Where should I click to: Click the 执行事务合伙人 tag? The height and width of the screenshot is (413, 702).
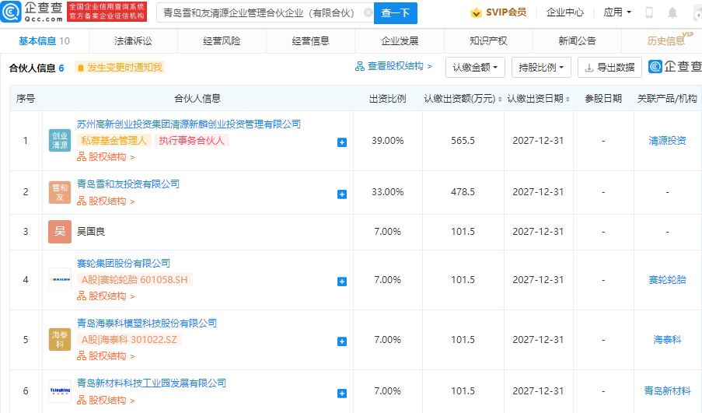191,141
